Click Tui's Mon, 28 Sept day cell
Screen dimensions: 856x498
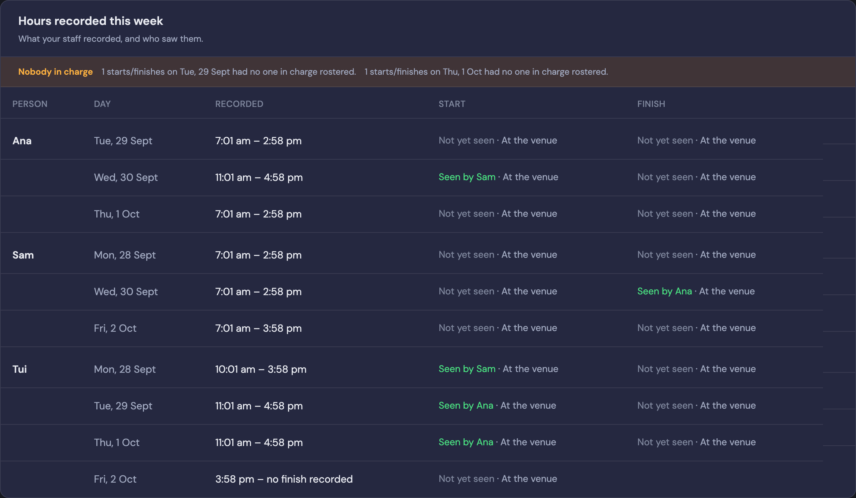[x=125, y=369]
